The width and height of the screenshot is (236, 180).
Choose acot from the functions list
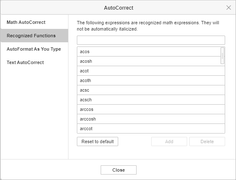tap(151, 71)
